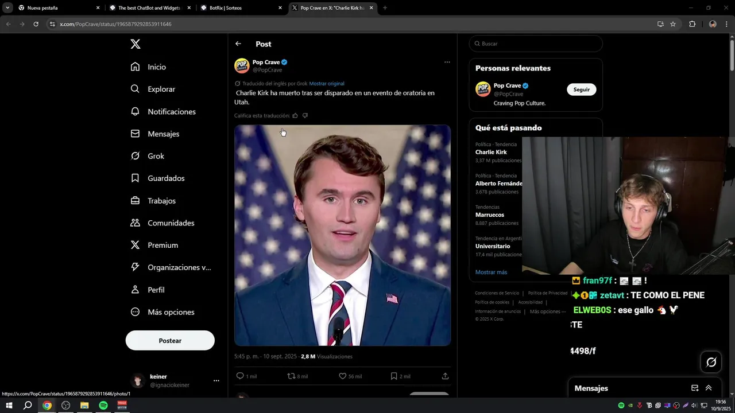Open Spotify from the taskbar
The width and height of the screenshot is (735, 413).
pos(103,406)
